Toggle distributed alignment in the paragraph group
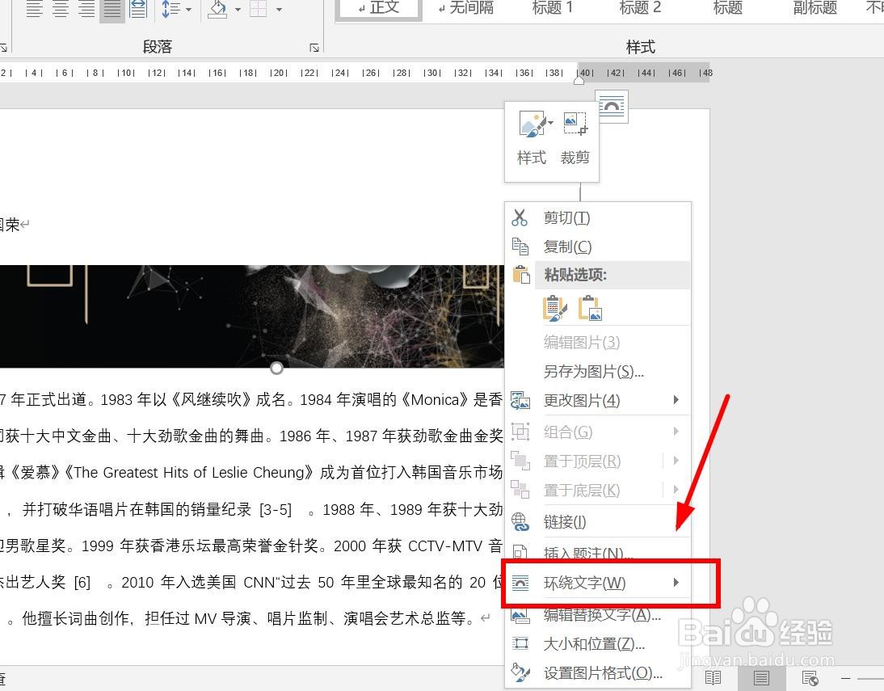This screenshot has height=691, width=884. tap(137, 10)
